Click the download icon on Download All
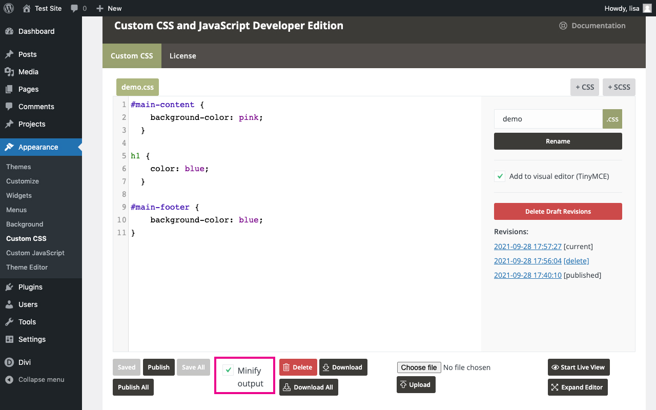This screenshot has height=410, width=656. click(x=287, y=387)
